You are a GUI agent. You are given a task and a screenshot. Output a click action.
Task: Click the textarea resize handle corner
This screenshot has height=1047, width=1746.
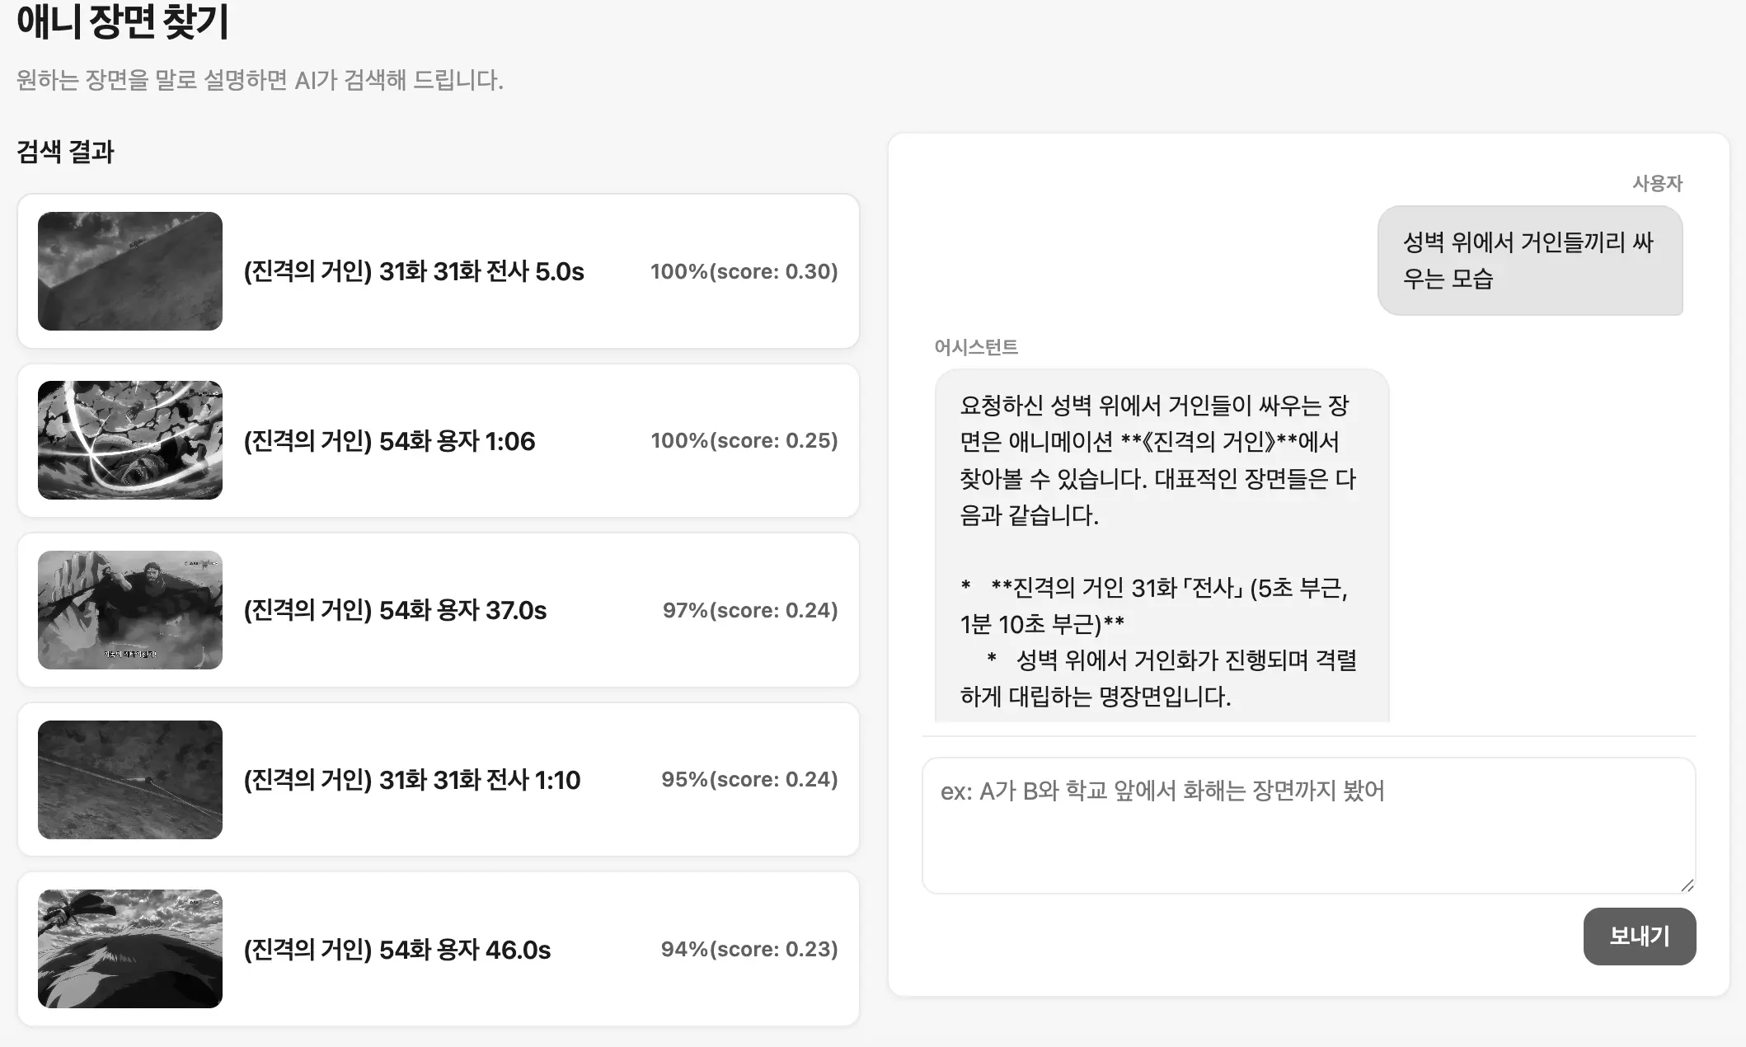coord(1687,885)
